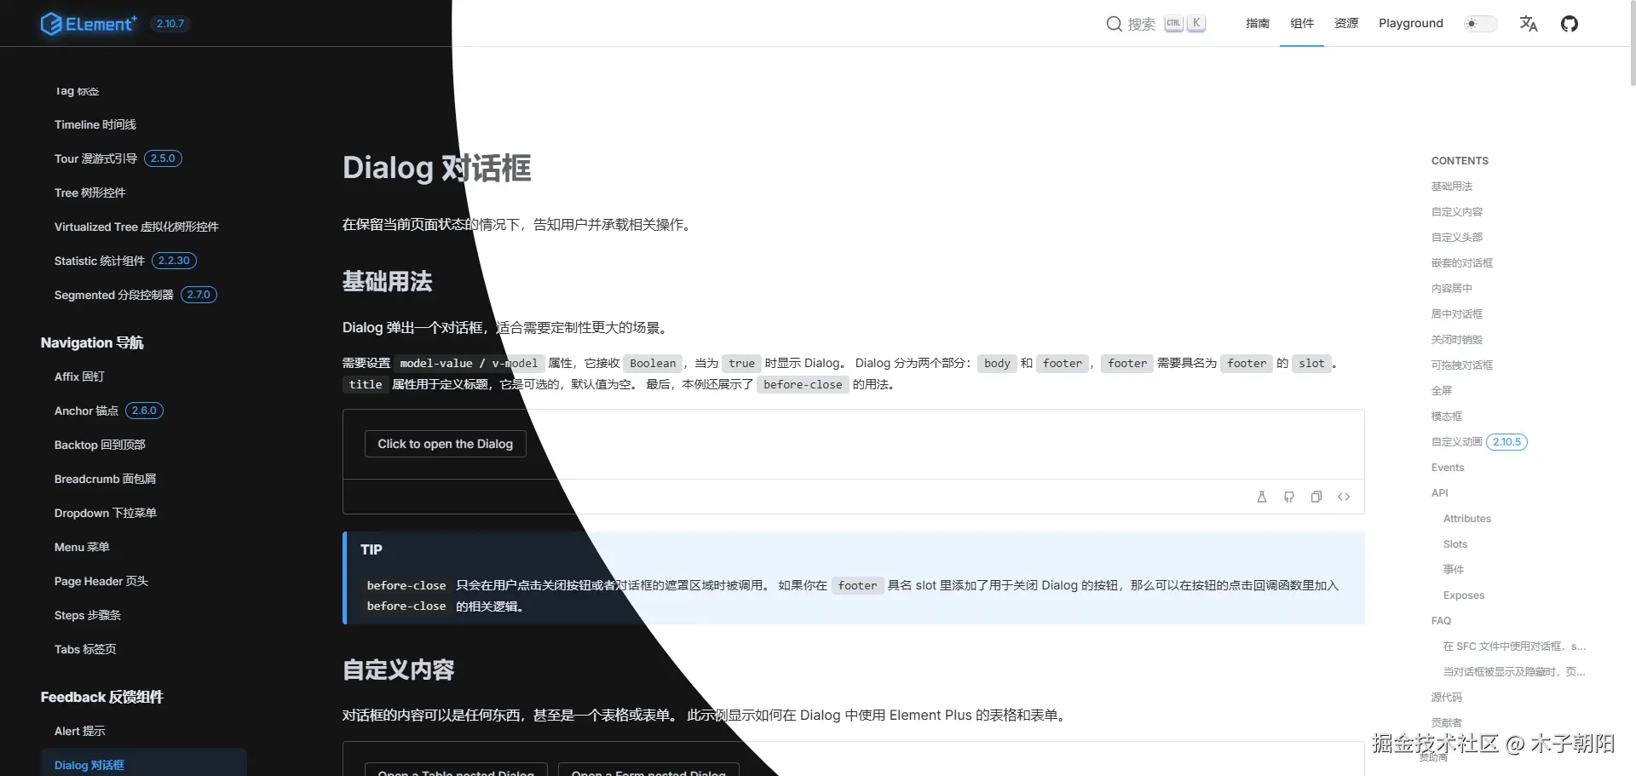This screenshot has width=1636, height=776.
Task: Jump to Slots in contents
Action: pos(1455,544)
